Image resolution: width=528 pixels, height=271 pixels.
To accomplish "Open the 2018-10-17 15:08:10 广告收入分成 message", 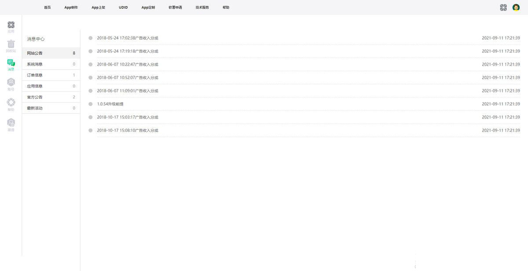I will (128, 131).
